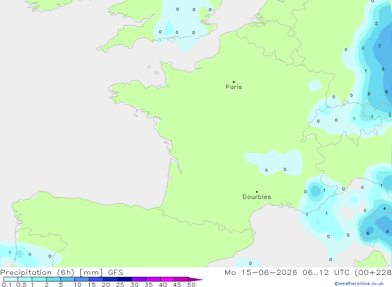Pick the 20–25 mm legend swatch
Viewport: 392px width, 287px height.
tap(111, 279)
